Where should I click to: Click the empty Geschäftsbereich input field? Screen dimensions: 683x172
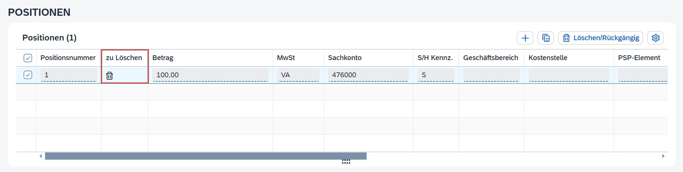click(x=491, y=75)
